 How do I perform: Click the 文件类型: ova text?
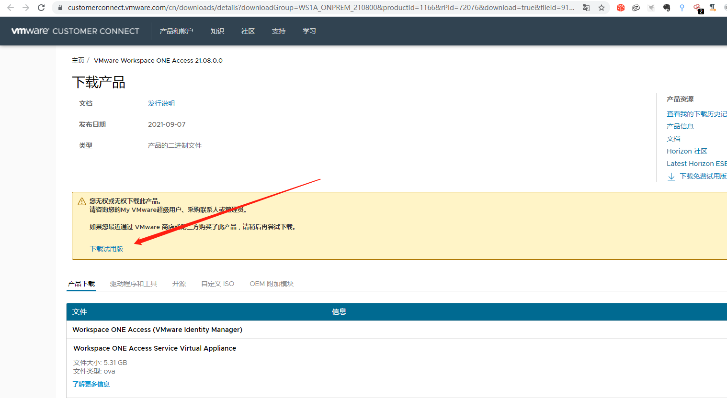(94, 371)
